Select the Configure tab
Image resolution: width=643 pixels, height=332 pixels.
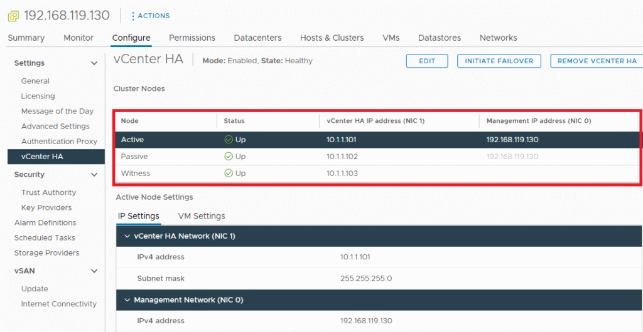tap(131, 38)
